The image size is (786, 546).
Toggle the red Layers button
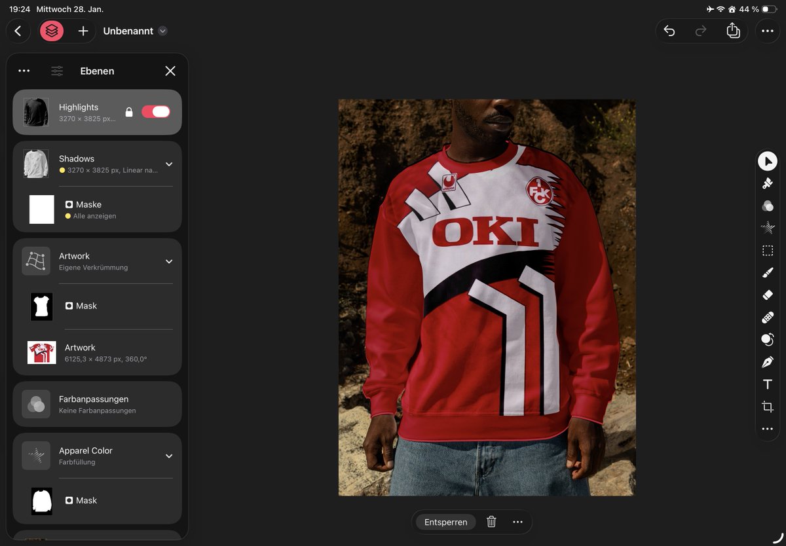tap(52, 31)
